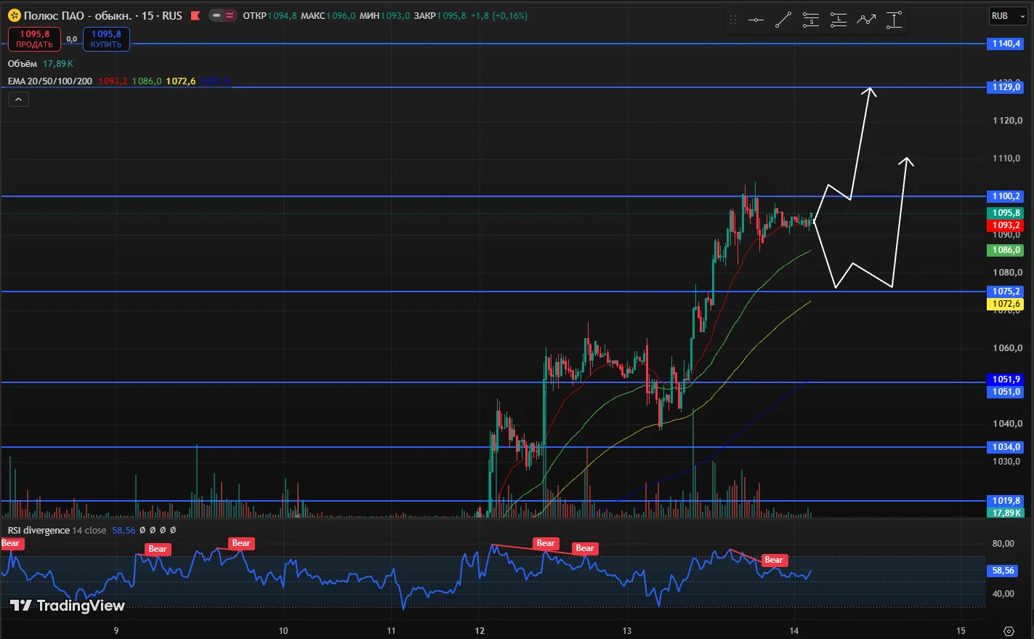Collapse the indicator legend with the chevron
This screenshot has height=639, width=1034.
(x=18, y=100)
